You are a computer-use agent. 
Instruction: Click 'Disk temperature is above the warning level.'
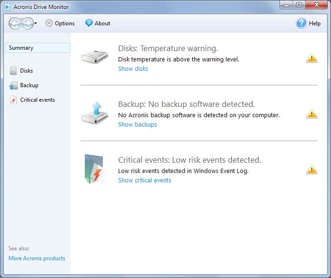(179, 60)
